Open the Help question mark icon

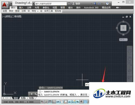107,3
